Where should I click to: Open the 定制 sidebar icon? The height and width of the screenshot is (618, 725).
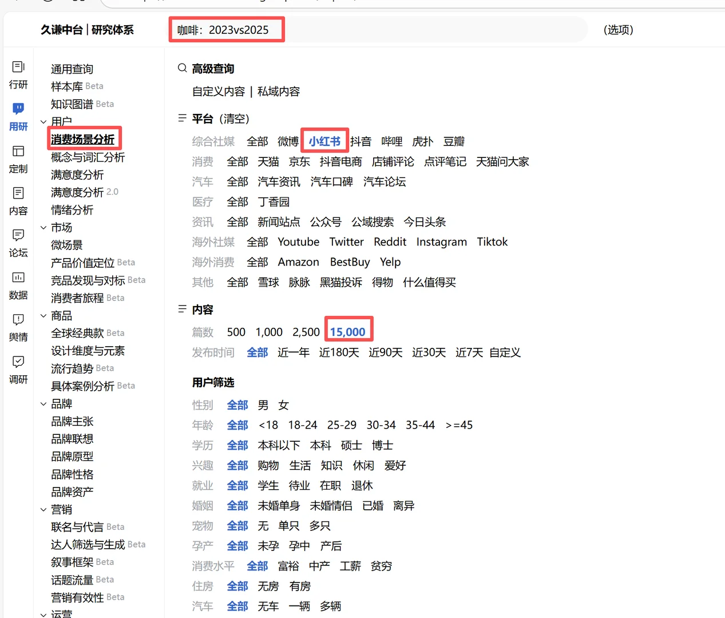(18, 151)
